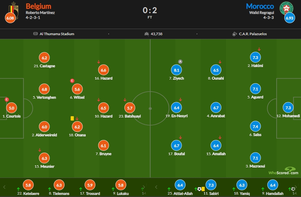This screenshot has width=301, height=197.
Task: Click the WhoScored.com logo
Action: (x=283, y=171)
